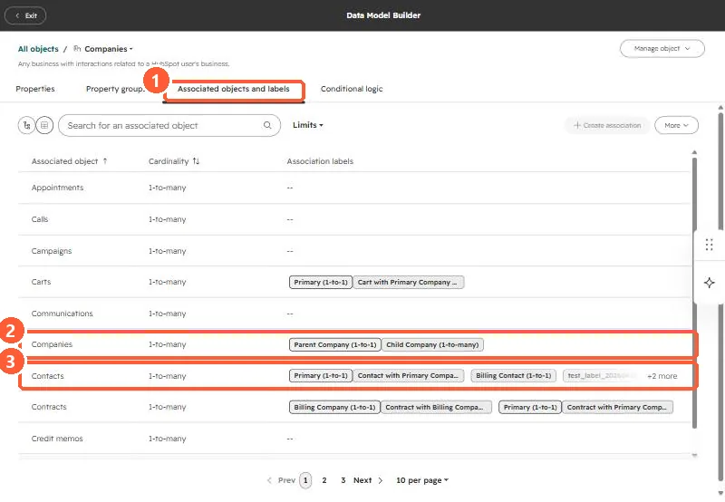Click the magnifier search icon
This screenshot has height=502, width=725.
[267, 125]
